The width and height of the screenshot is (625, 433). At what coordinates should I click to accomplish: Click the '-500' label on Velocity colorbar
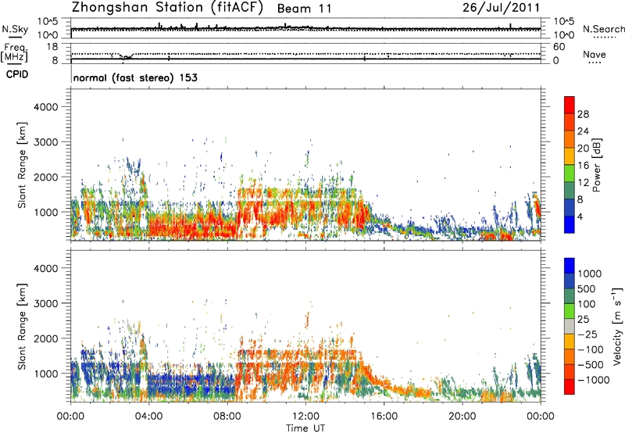591,365
